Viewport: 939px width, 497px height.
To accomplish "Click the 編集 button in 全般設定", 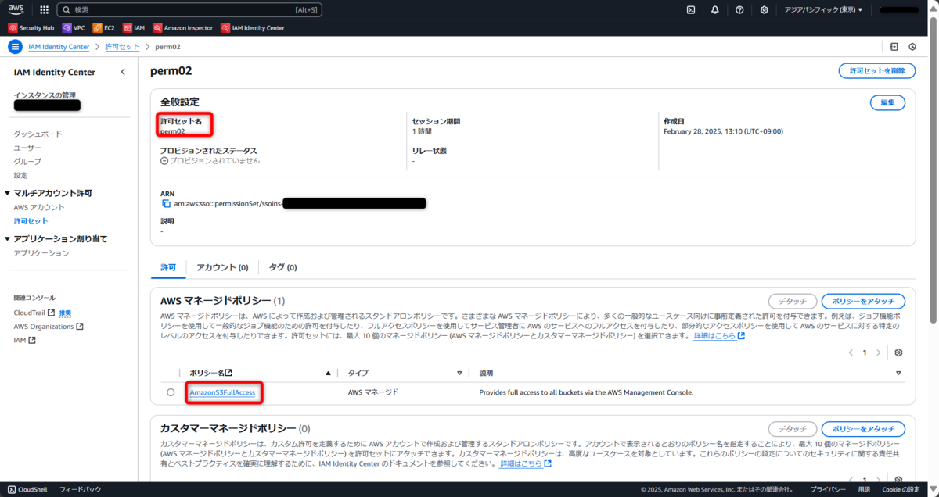I will tap(887, 103).
